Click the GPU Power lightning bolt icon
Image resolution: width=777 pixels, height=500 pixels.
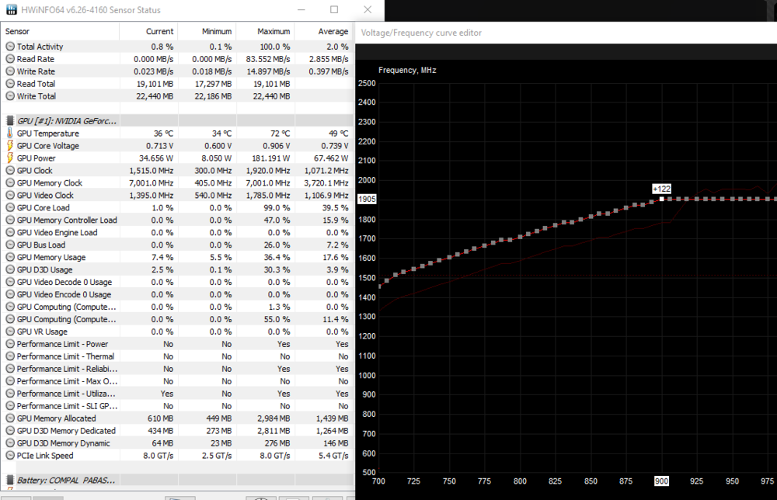tap(10, 158)
